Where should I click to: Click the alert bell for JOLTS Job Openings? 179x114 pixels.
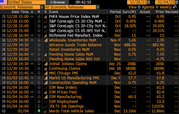[x=39, y=106]
